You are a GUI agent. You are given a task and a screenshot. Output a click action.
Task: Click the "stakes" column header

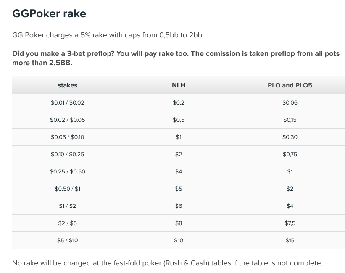pos(67,85)
